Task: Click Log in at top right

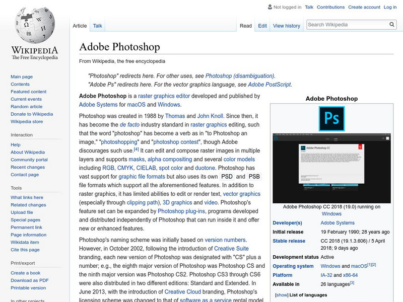Action: (390, 7)
